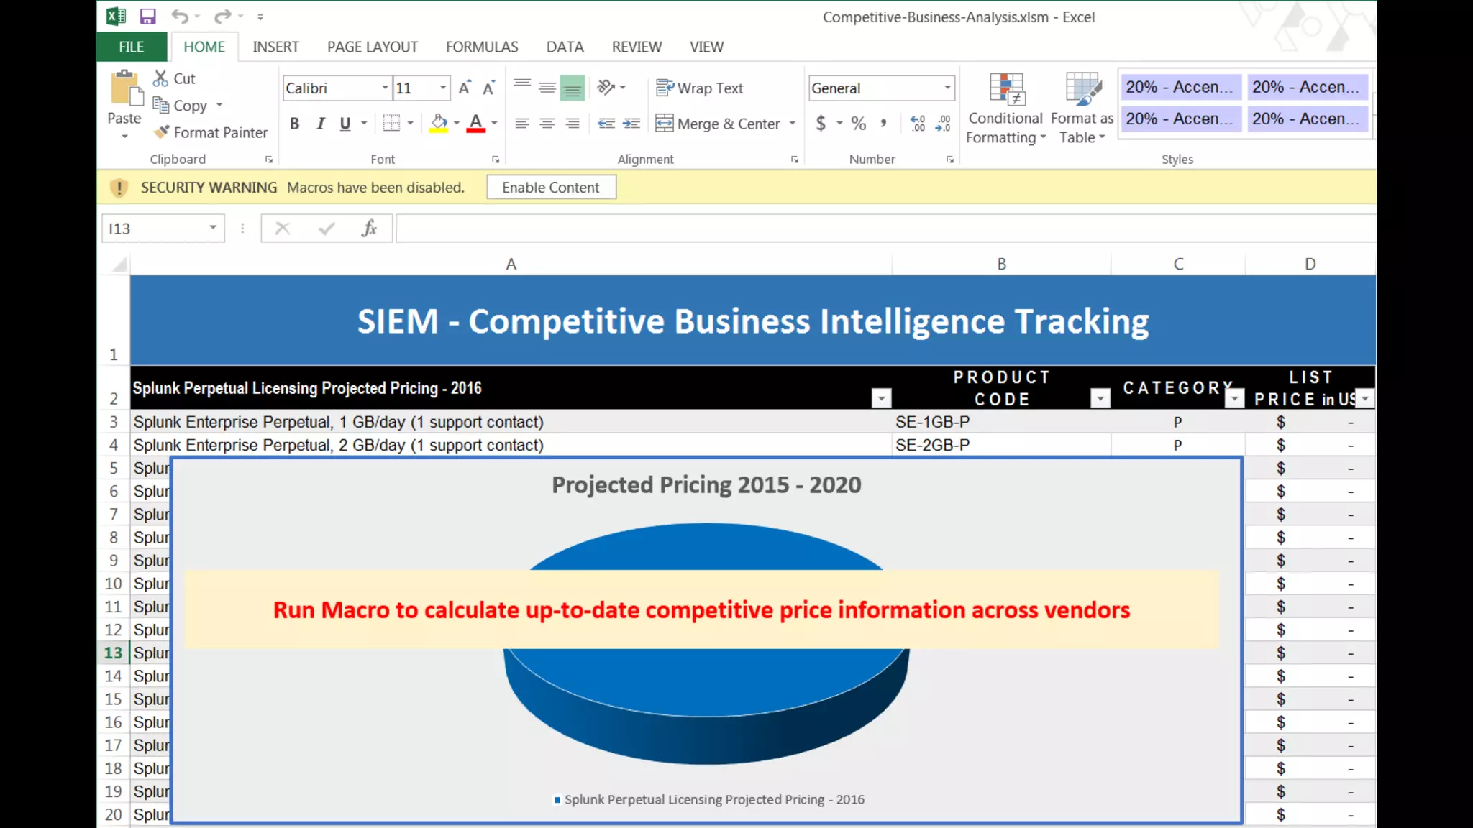
Task: Click the Conditional Formatting icon
Action: pos(1005,89)
